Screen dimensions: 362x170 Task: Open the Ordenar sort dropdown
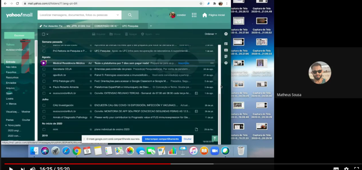(211, 34)
